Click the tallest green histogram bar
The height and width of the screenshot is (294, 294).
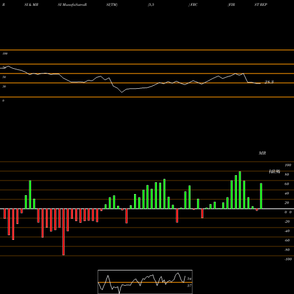240,190
